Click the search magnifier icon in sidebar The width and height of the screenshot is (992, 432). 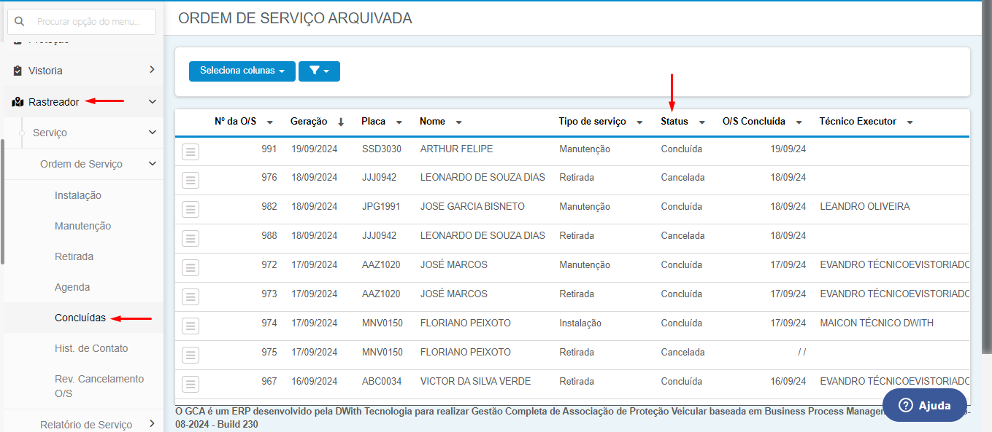[x=20, y=22]
